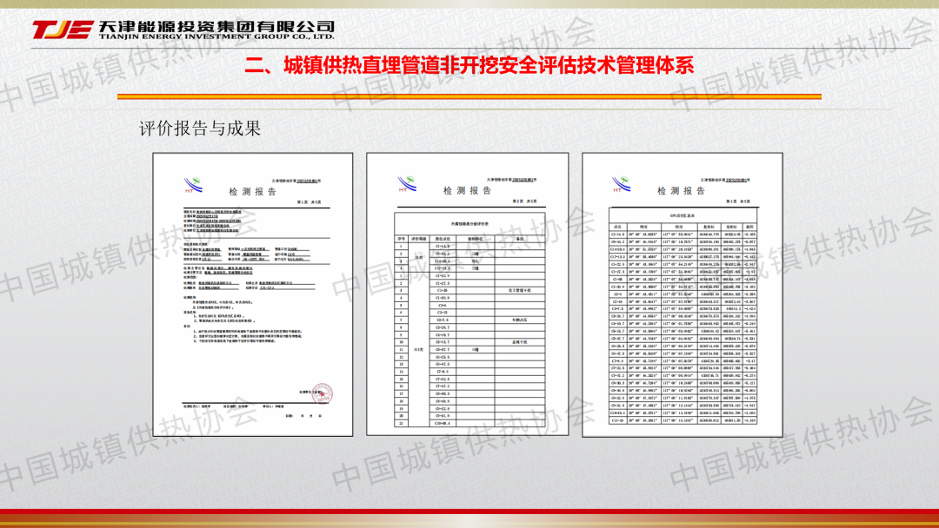The height and width of the screenshot is (528, 939).
Task: Click the 序号 column header in middle table
Action: pos(402,238)
